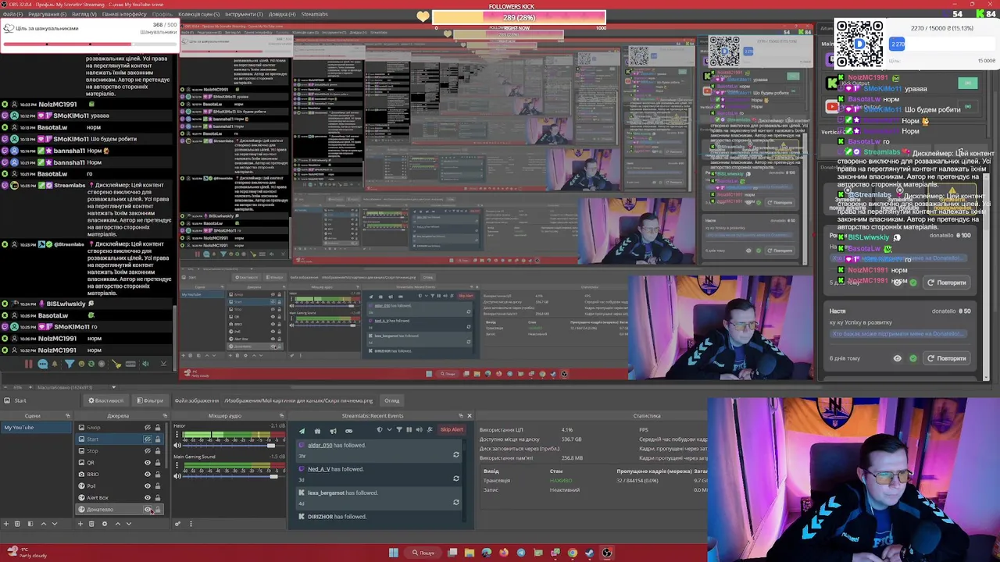Click the gift icon in Recent Events
The image size is (1000, 562).
317,431
